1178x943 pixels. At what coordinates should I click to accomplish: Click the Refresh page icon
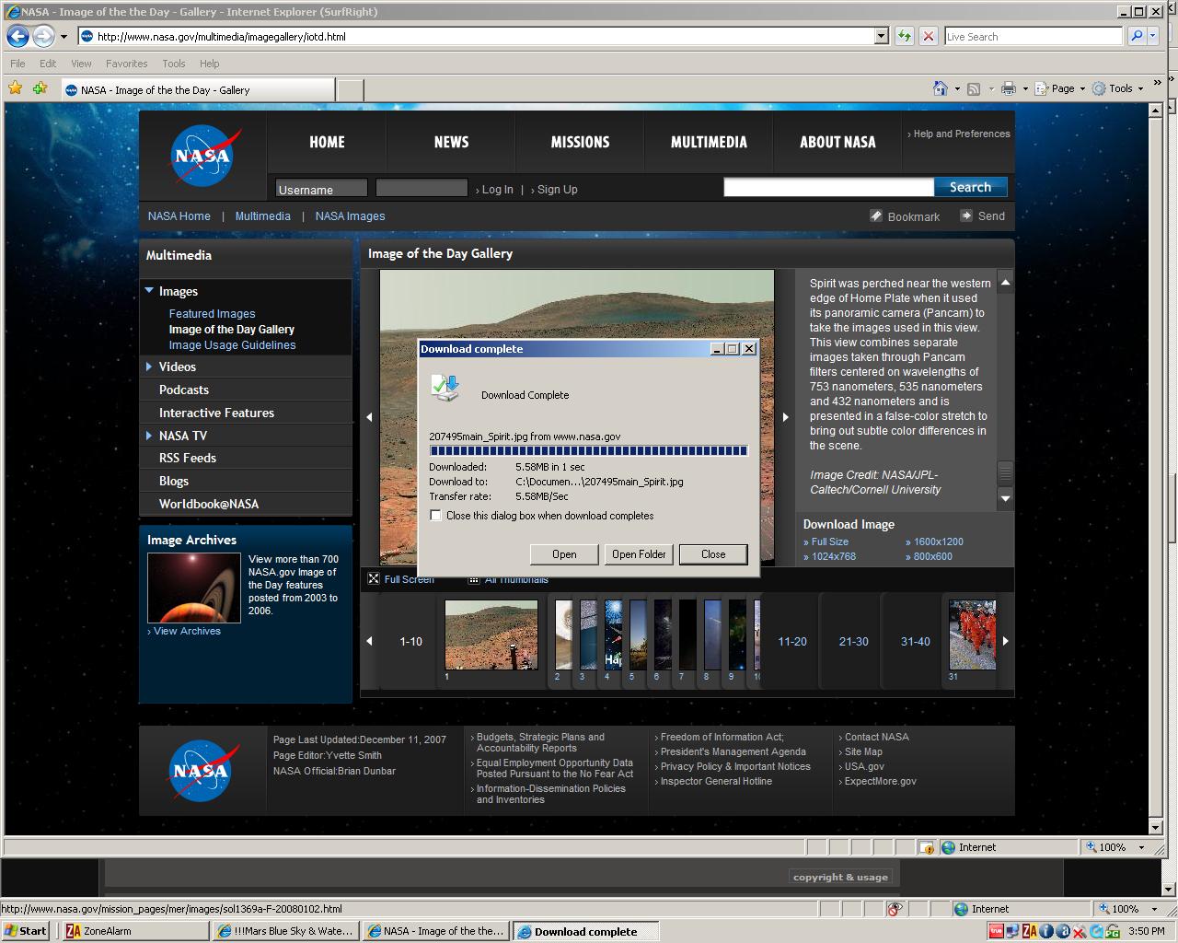tap(905, 37)
